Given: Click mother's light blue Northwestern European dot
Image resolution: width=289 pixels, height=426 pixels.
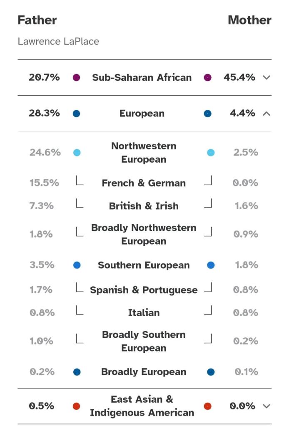Looking at the screenshot, I should (x=211, y=153).
